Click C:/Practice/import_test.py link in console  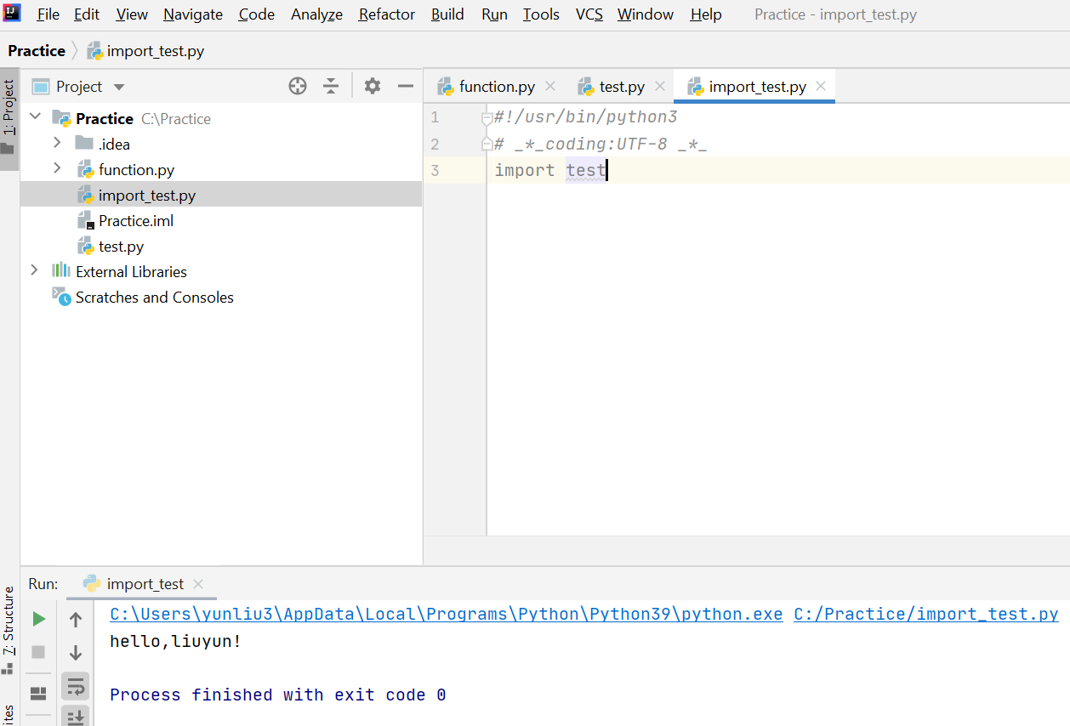coord(925,615)
